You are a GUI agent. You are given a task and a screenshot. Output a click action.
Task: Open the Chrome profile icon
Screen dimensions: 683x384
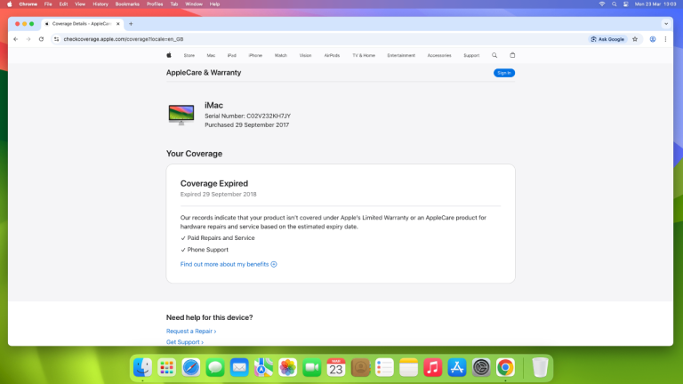pos(653,39)
